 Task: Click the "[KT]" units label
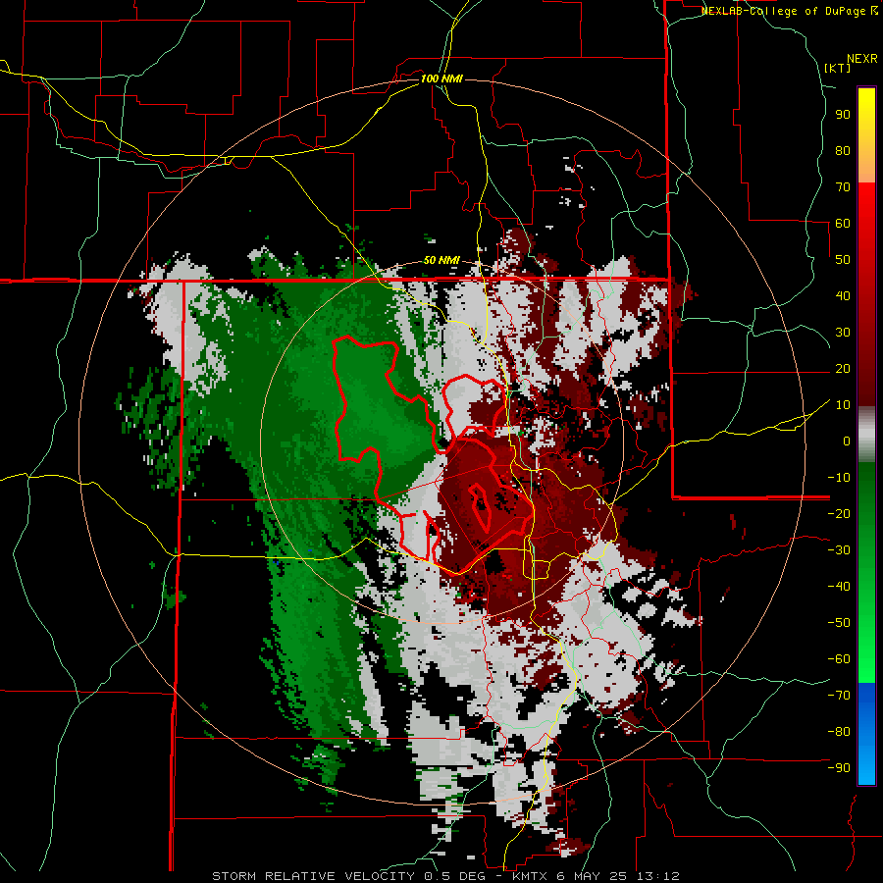click(x=838, y=68)
